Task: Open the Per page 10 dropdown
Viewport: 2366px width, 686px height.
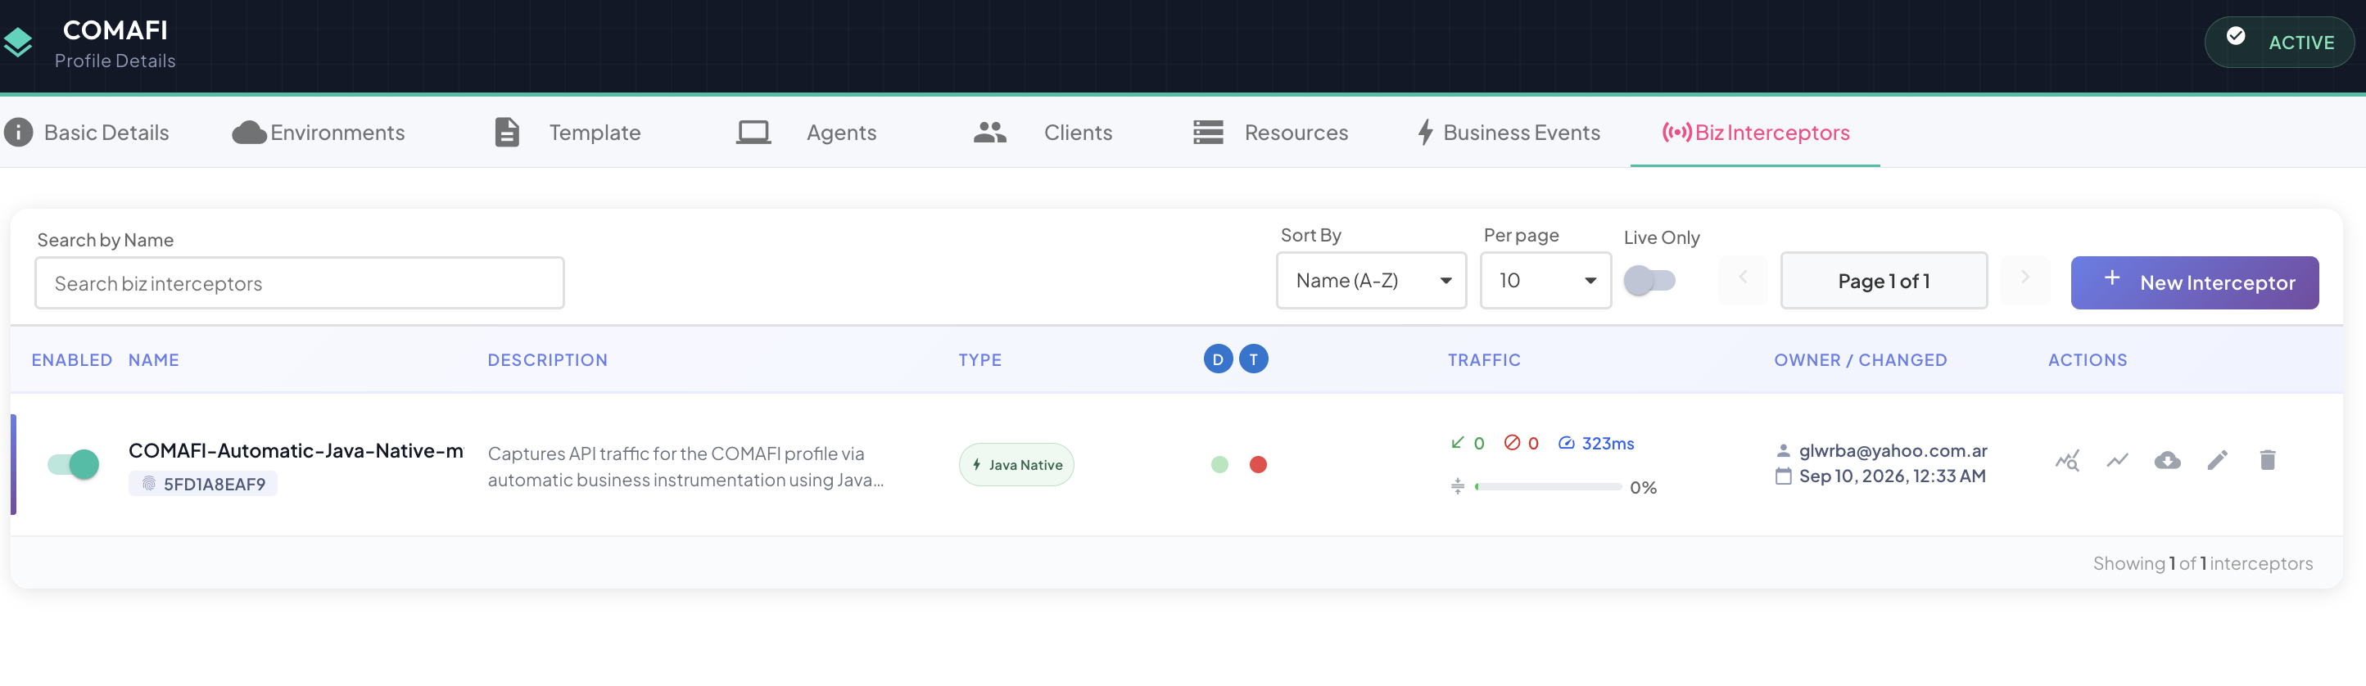Action: pyautogui.click(x=1545, y=280)
